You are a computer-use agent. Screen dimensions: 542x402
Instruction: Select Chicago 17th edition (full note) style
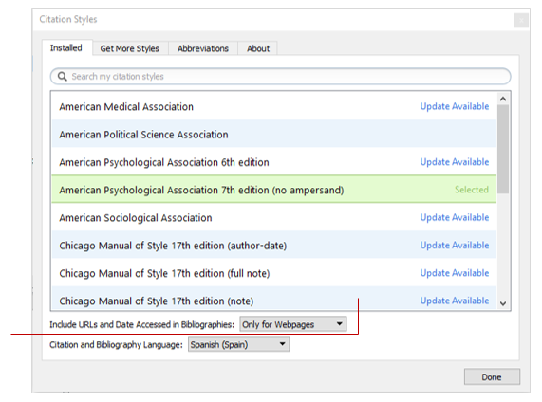pyautogui.click(x=274, y=273)
